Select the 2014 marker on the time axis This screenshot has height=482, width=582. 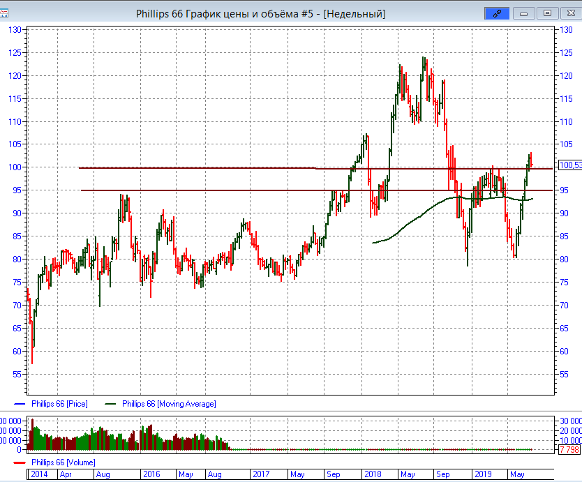click(x=38, y=474)
